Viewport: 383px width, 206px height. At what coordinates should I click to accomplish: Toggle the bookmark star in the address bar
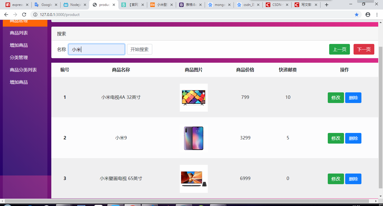click(357, 15)
